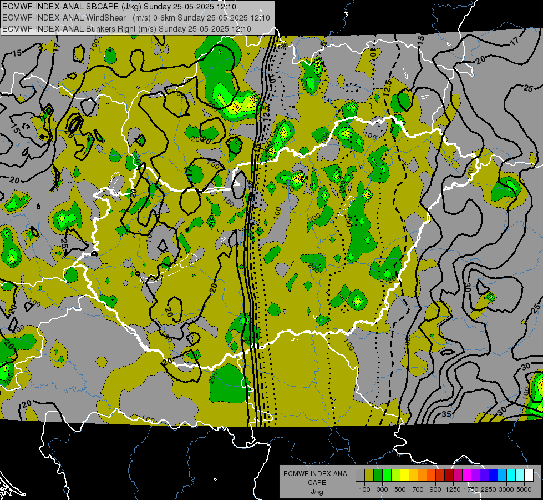This screenshot has height=500, width=543.
Task: Click the dark red legend swatch
Action: [x=449, y=476]
